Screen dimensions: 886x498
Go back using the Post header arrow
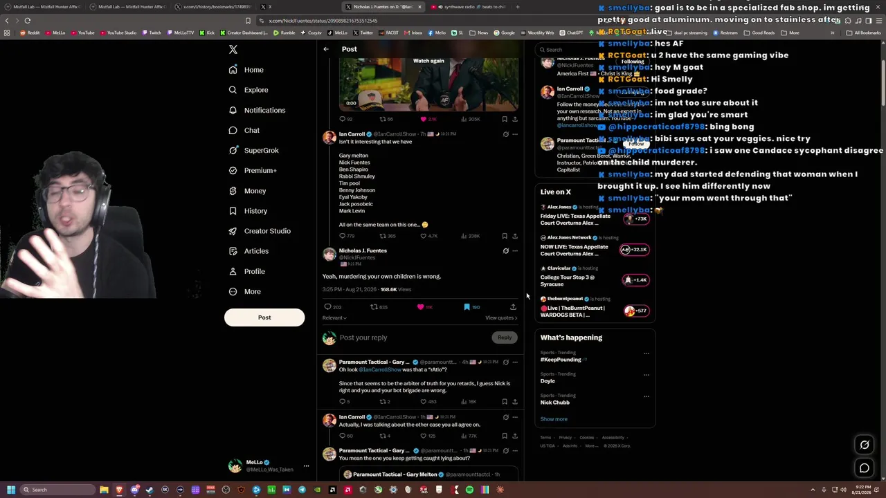pyautogui.click(x=326, y=49)
